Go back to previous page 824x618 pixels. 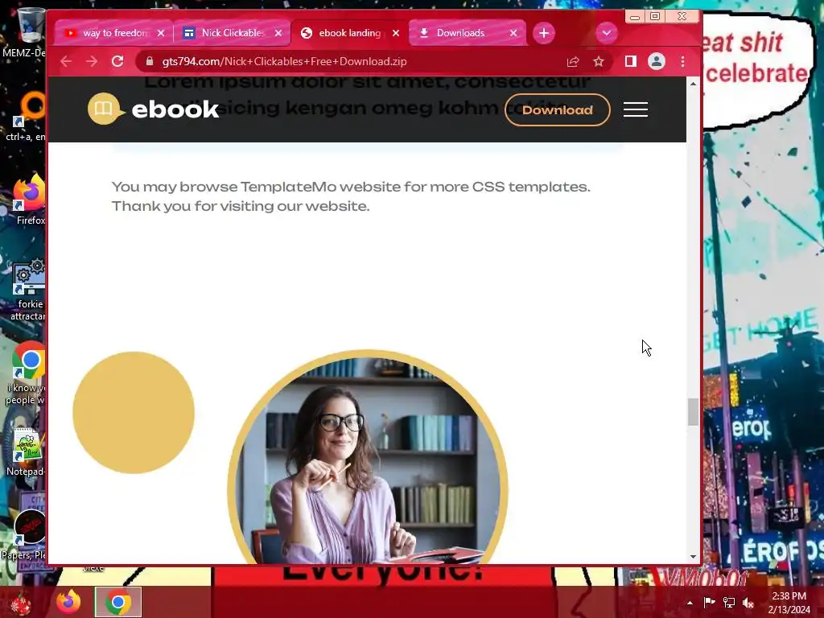66,61
